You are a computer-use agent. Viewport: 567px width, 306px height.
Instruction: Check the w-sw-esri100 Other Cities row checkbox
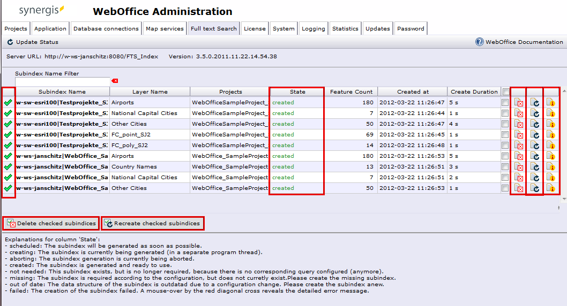pos(505,124)
